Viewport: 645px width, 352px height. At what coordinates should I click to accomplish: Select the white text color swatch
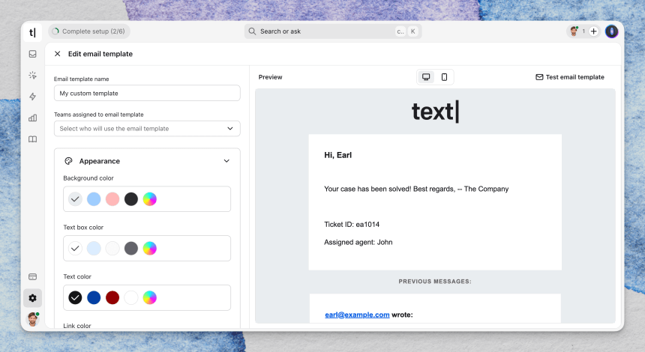coord(130,298)
